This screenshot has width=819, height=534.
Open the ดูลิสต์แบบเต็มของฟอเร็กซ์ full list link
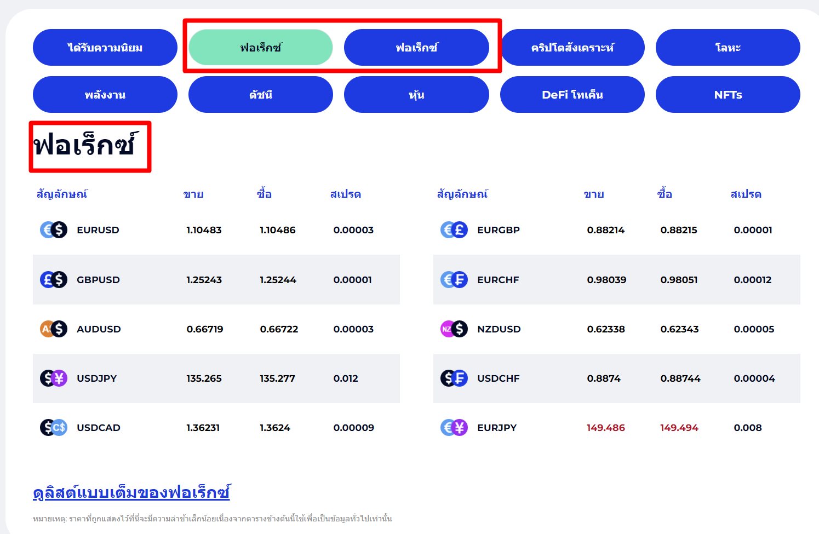click(x=131, y=492)
